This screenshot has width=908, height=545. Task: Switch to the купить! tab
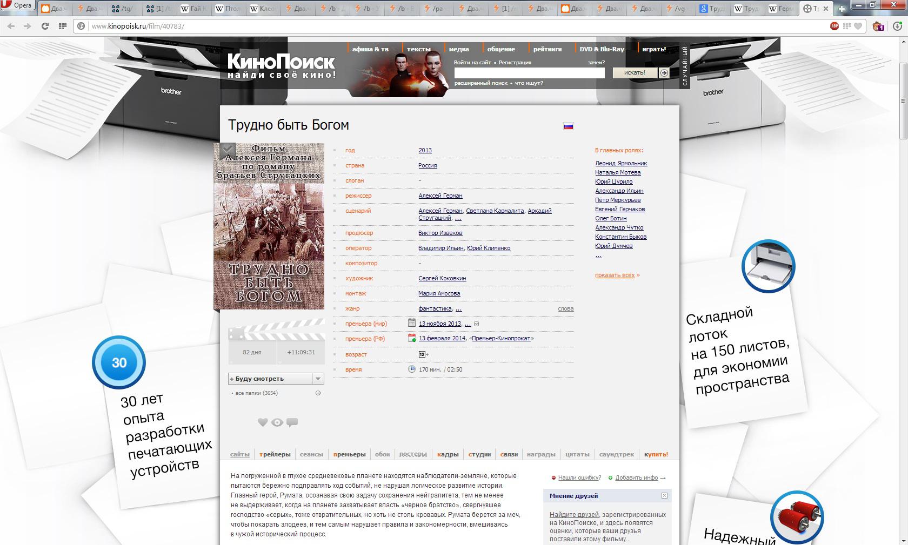coord(656,454)
